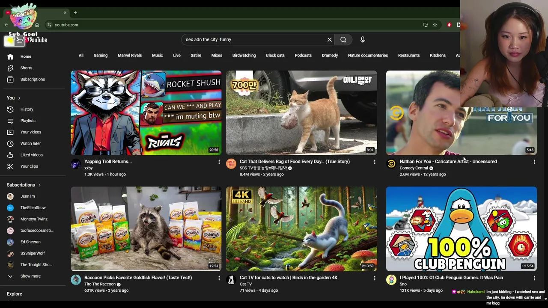Open options menu for Cat TV video

375,278
